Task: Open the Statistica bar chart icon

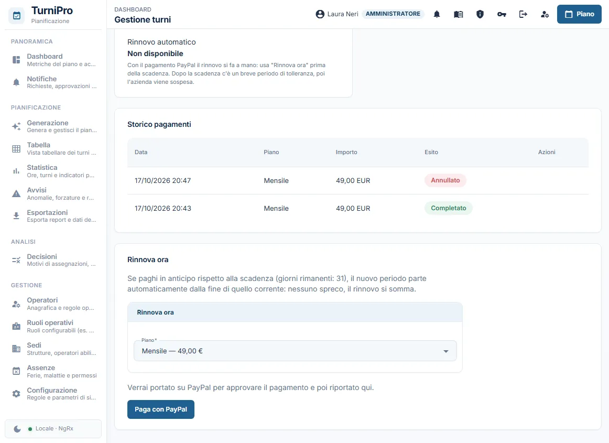Action: coord(16,171)
